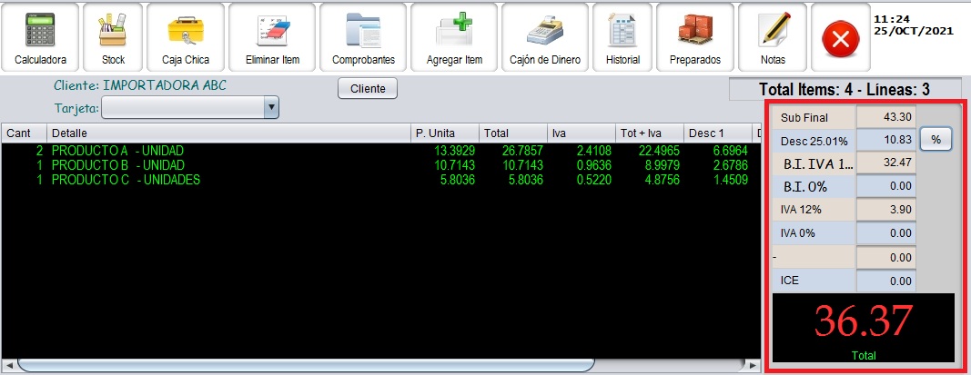Click the % discount button
971x375 pixels.
coord(936,140)
